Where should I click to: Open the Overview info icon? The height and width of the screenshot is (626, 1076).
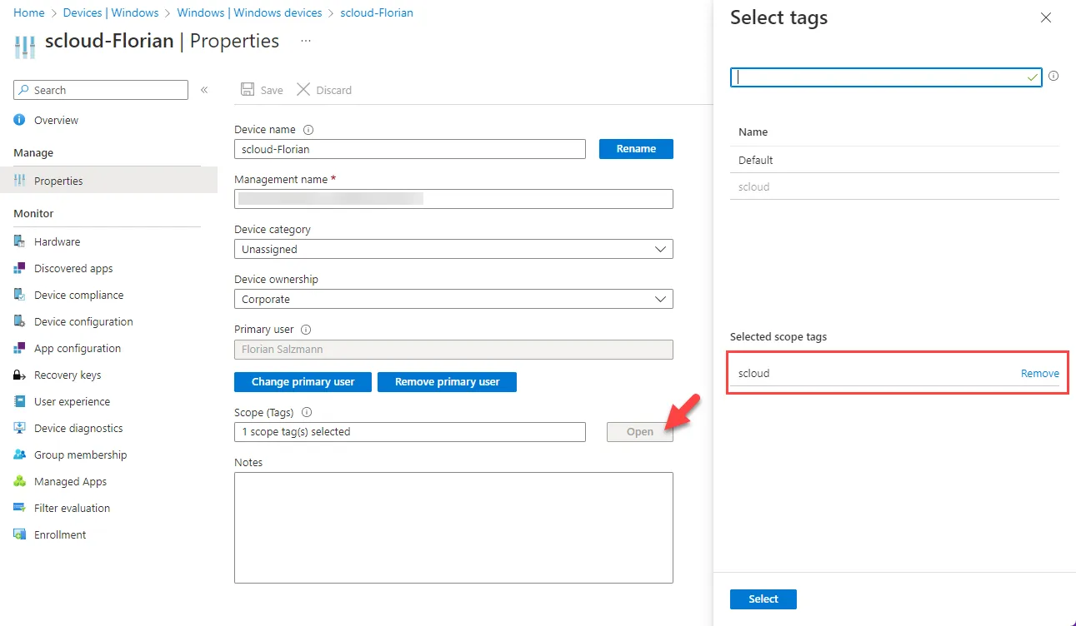(x=20, y=120)
